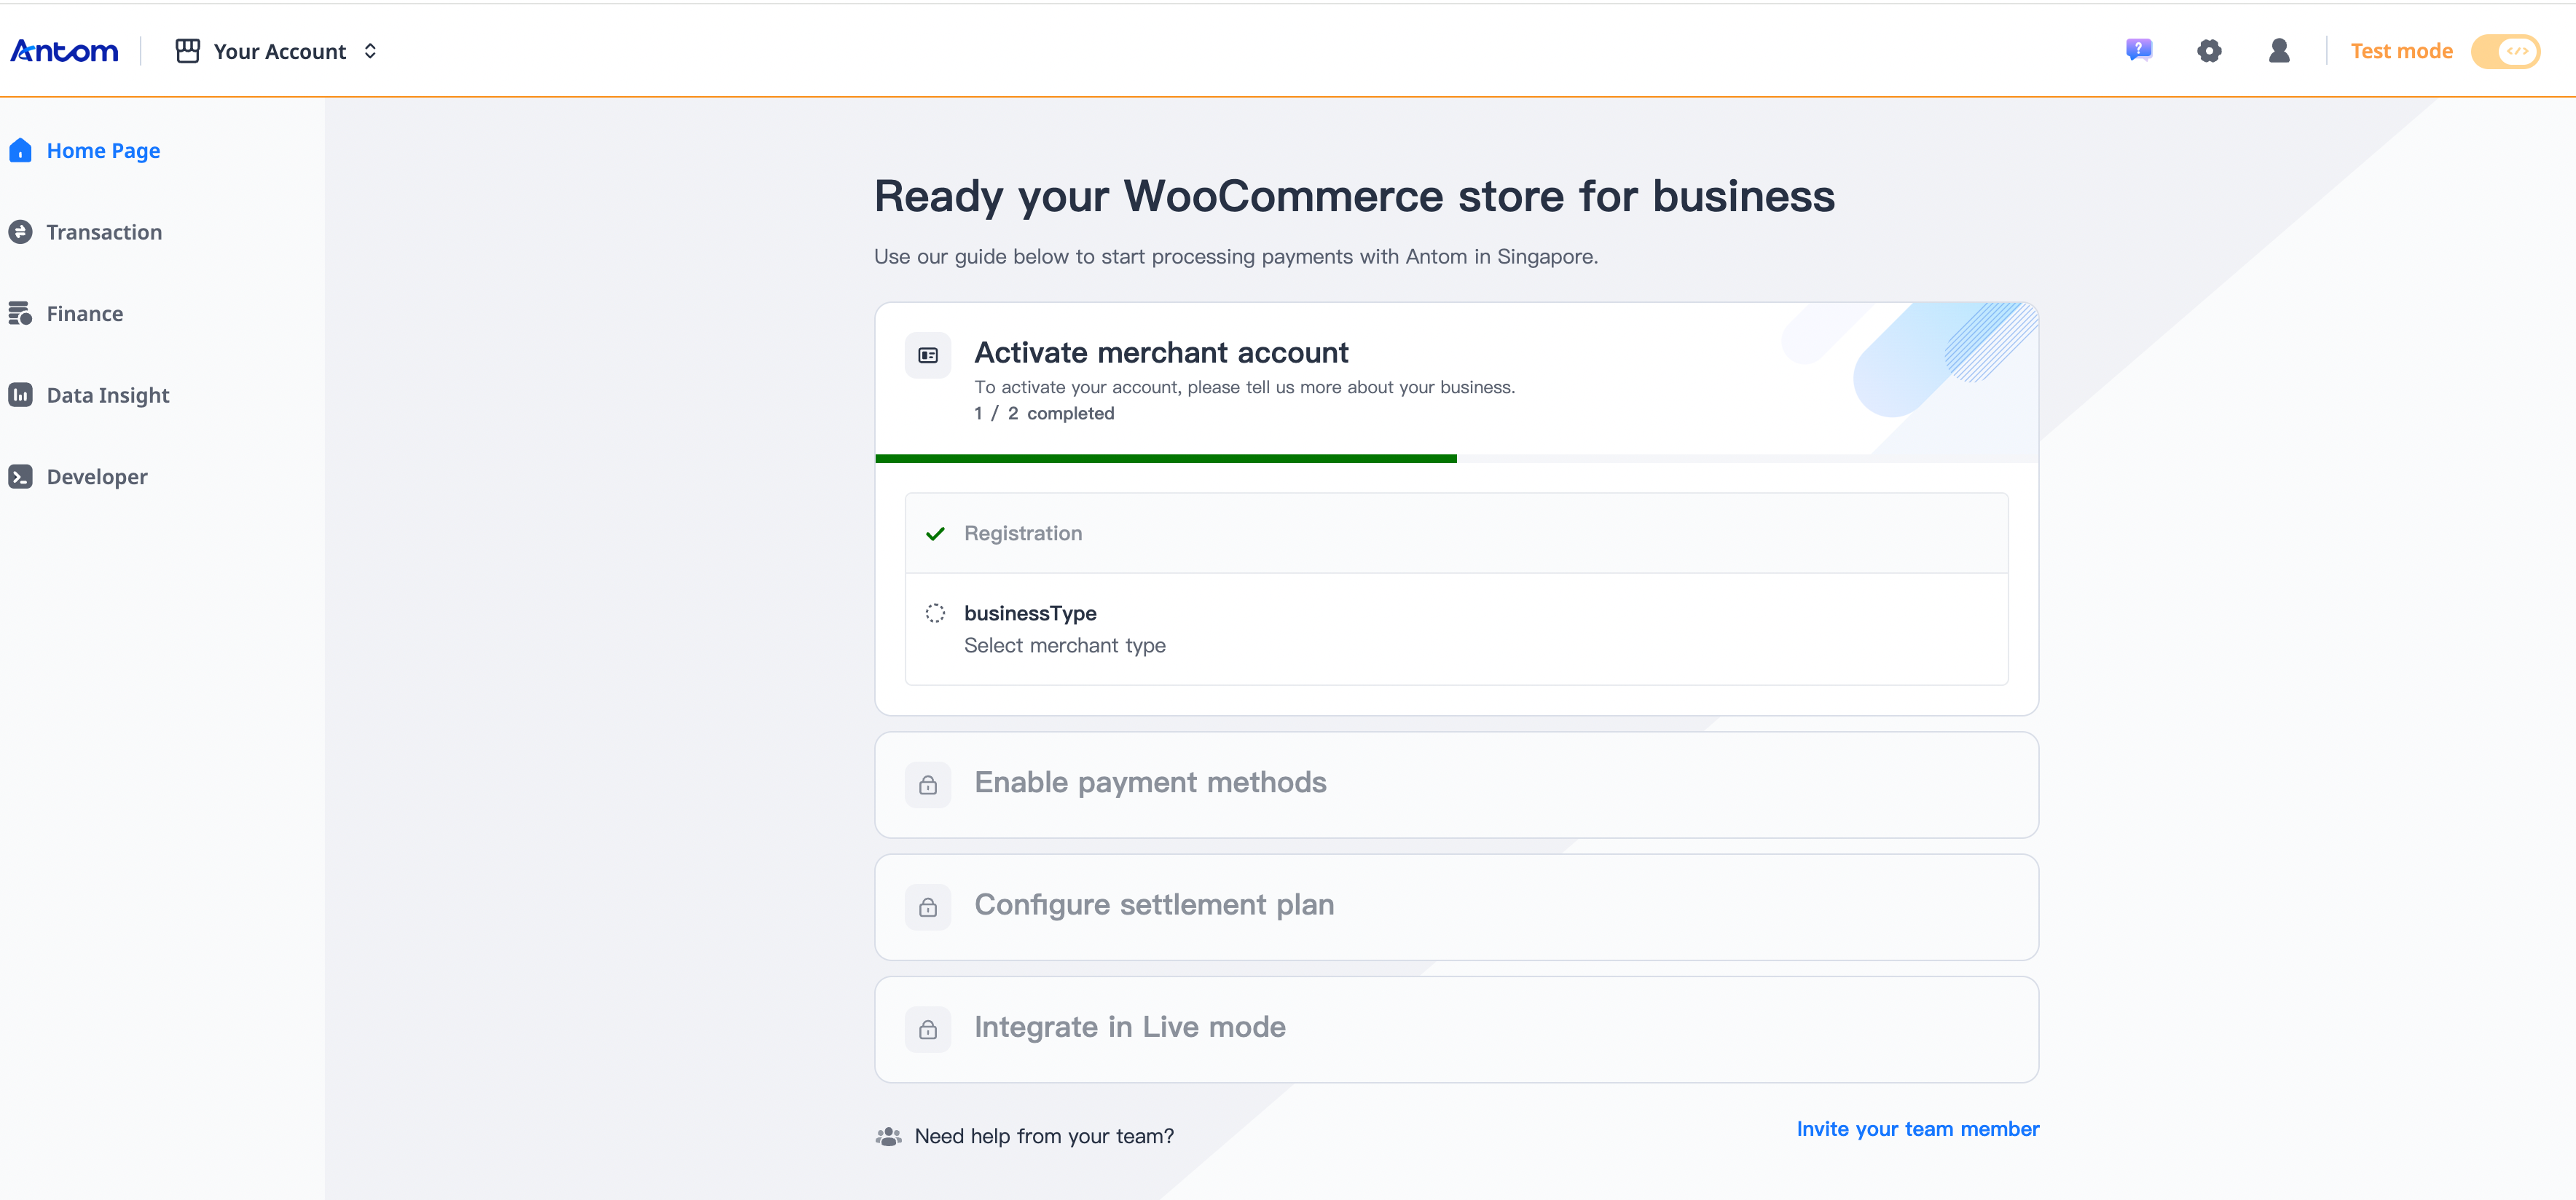Go to the Transaction menu item

click(104, 232)
